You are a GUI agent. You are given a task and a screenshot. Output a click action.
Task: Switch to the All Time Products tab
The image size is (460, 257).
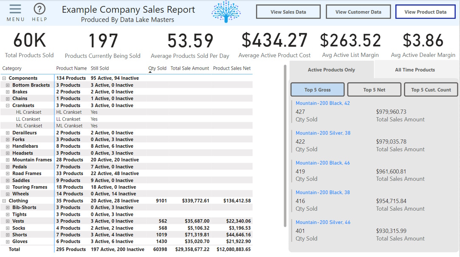[415, 70]
